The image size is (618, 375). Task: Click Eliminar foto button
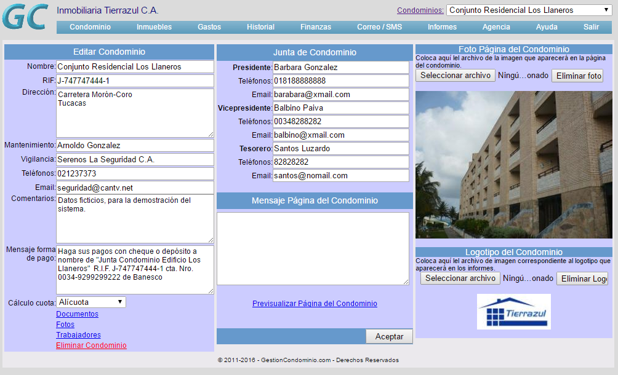click(577, 76)
